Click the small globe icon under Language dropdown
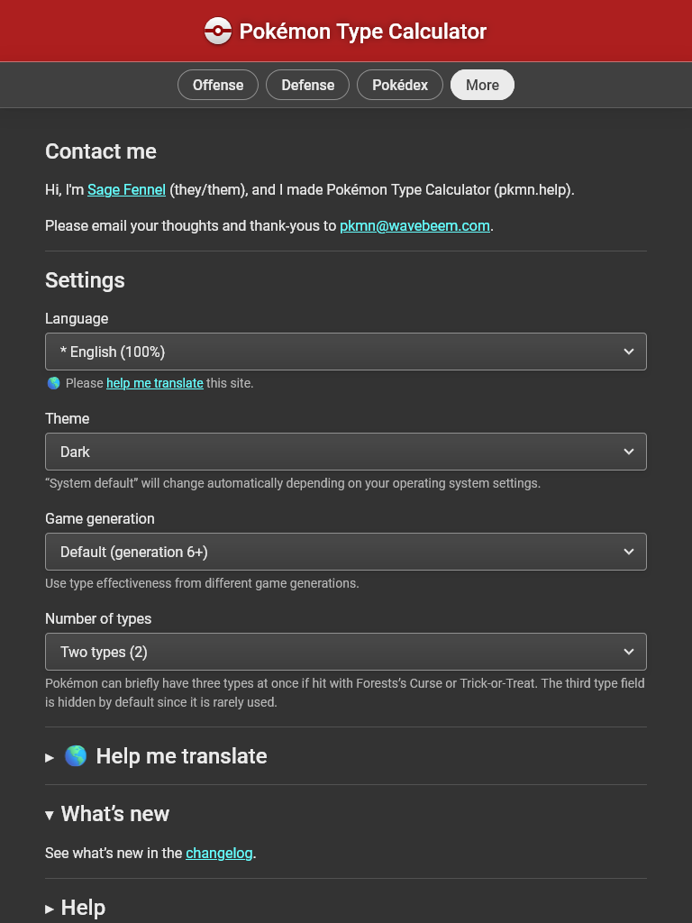This screenshot has height=923, width=692. pos(53,383)
